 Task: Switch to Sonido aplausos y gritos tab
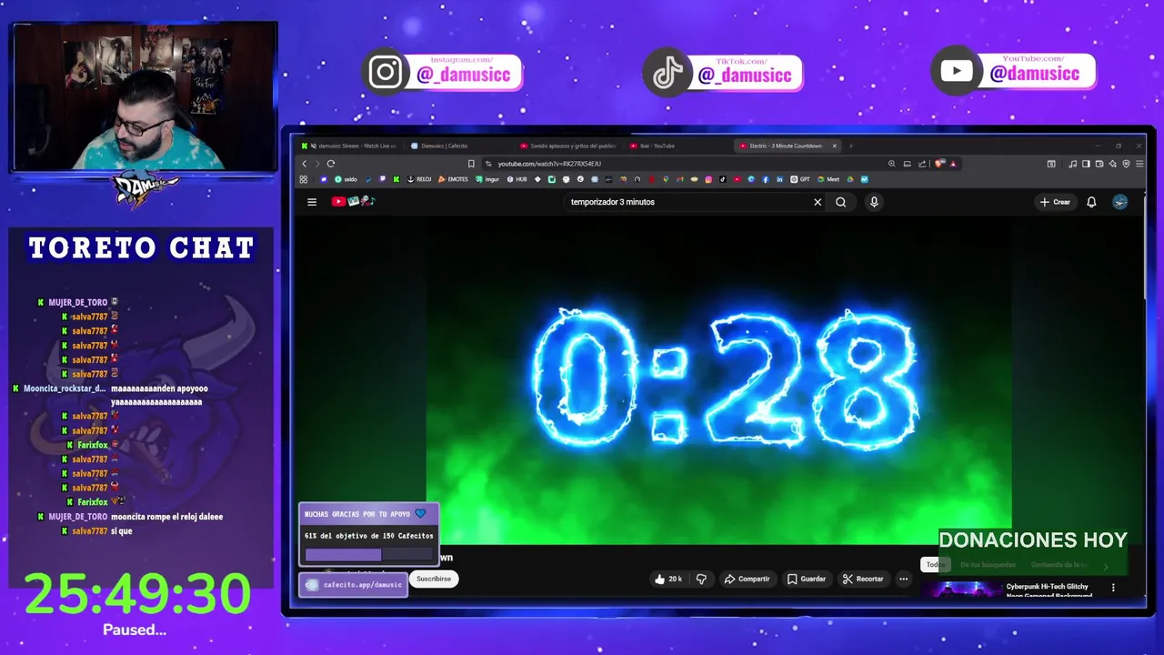coord(568,146)
